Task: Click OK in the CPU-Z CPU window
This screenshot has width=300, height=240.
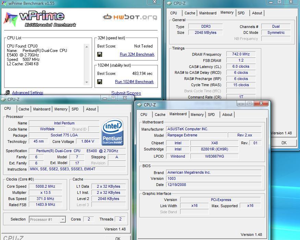Action: pos(118,238)
